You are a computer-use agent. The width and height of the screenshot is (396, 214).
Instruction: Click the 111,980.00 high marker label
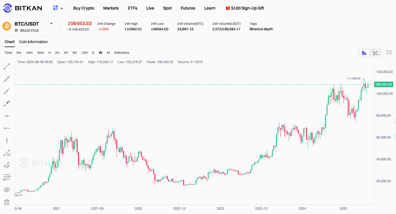pyautogui.click(x=354, y=78)
